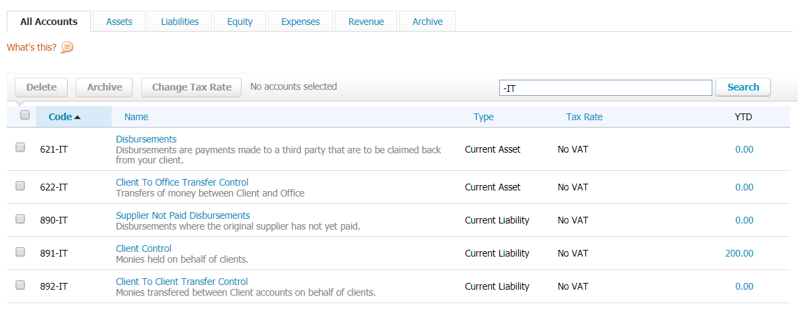This screenshot has height=316, width=803.
Task: Click description 'Monies held on behalf of clients.'
Action: [182, 260]
